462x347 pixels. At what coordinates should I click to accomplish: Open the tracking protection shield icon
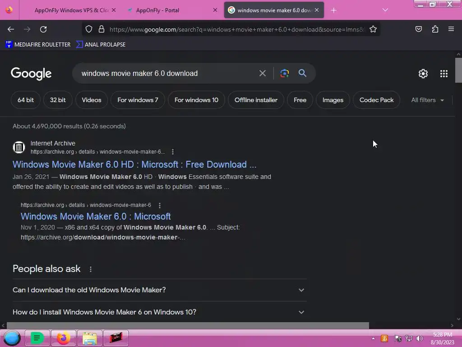(x=89, y=29)
